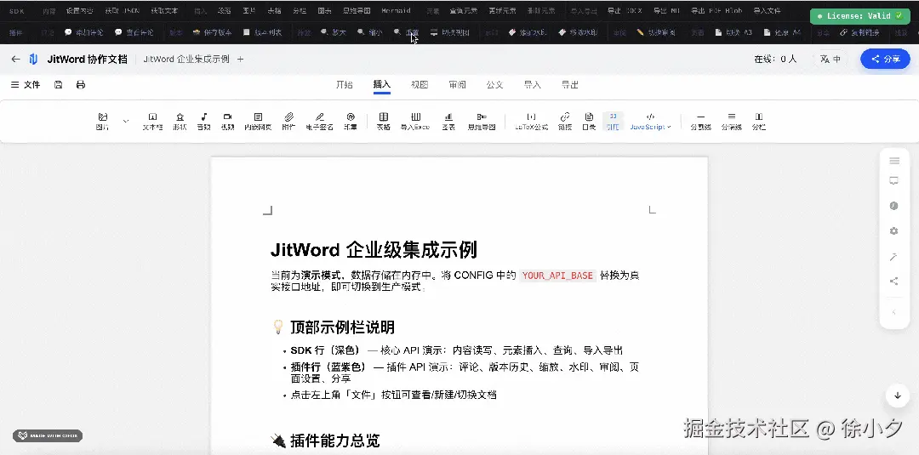Open the 导出 ribbon tab

(x=569, y=85)
